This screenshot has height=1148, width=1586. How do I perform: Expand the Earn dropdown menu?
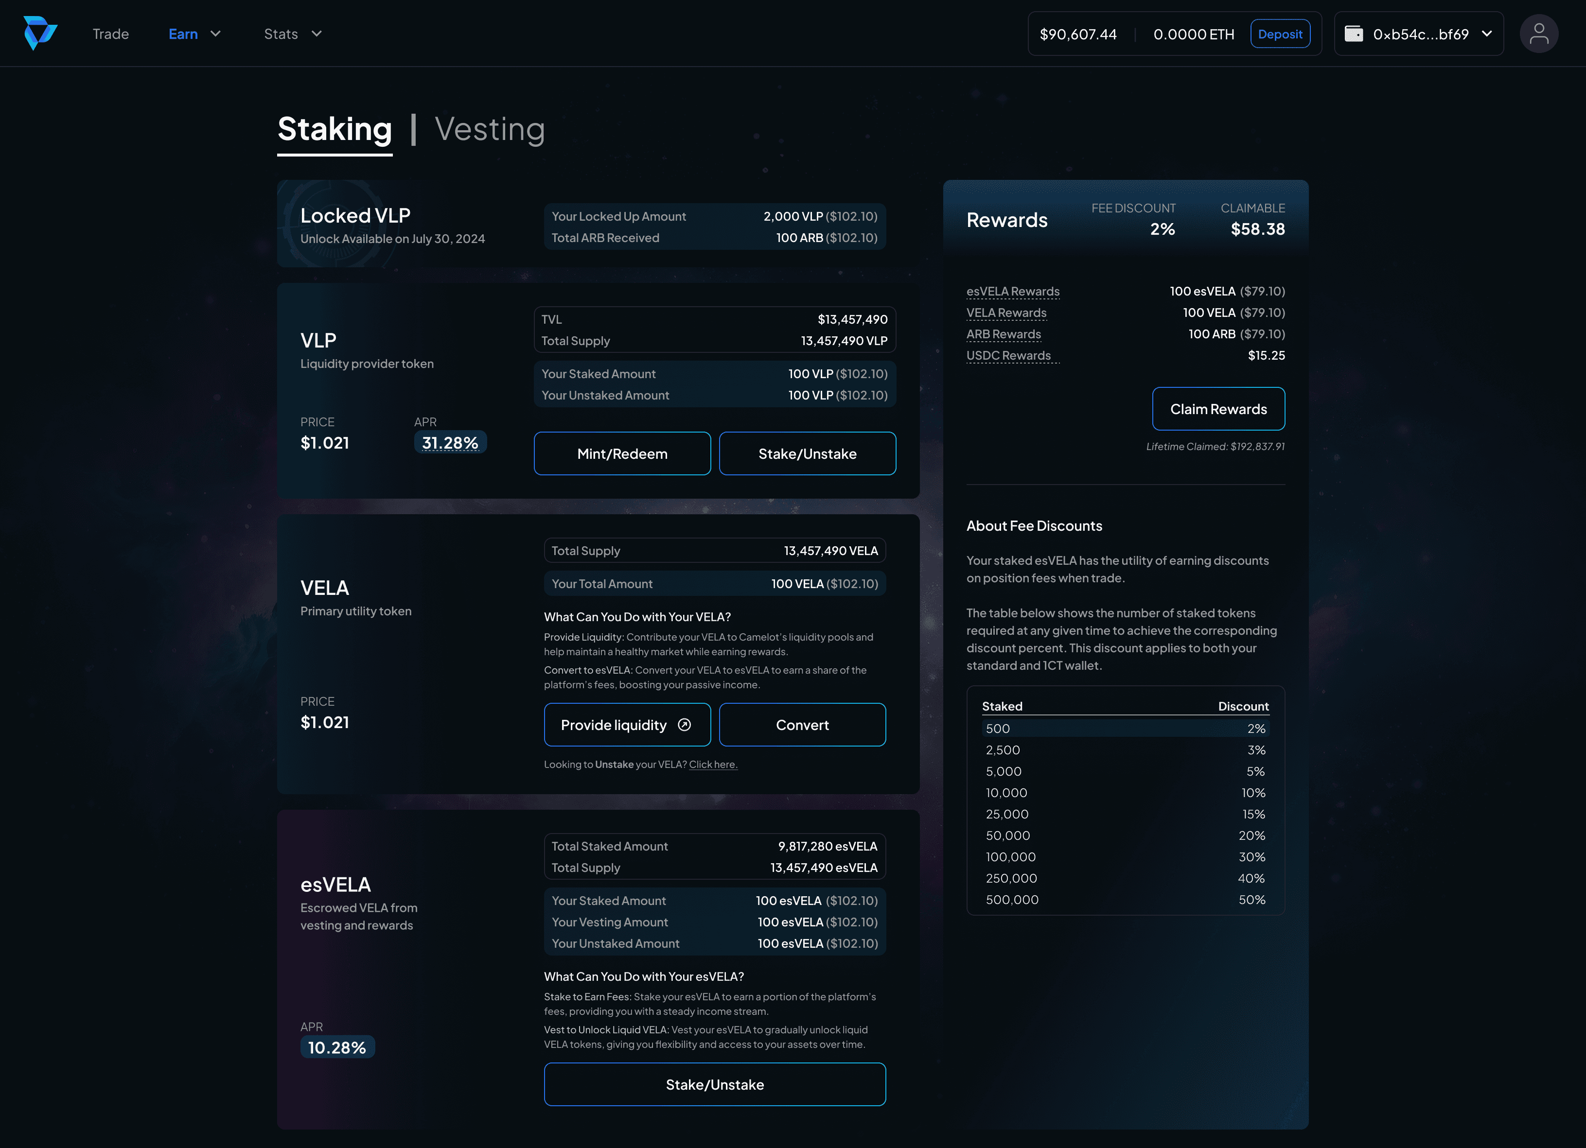tap(194, 34)
